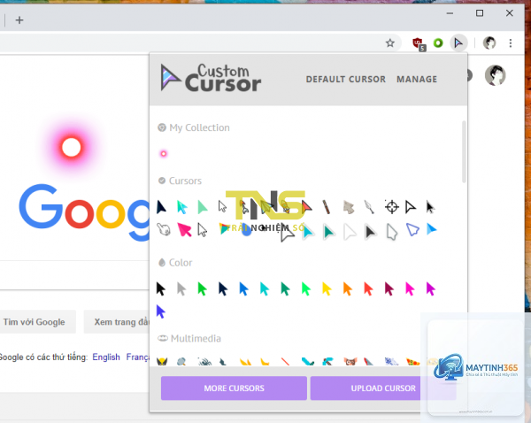531x423 pixels.
Task: Click the Custom Cursor logo
Action: point(211,78)
